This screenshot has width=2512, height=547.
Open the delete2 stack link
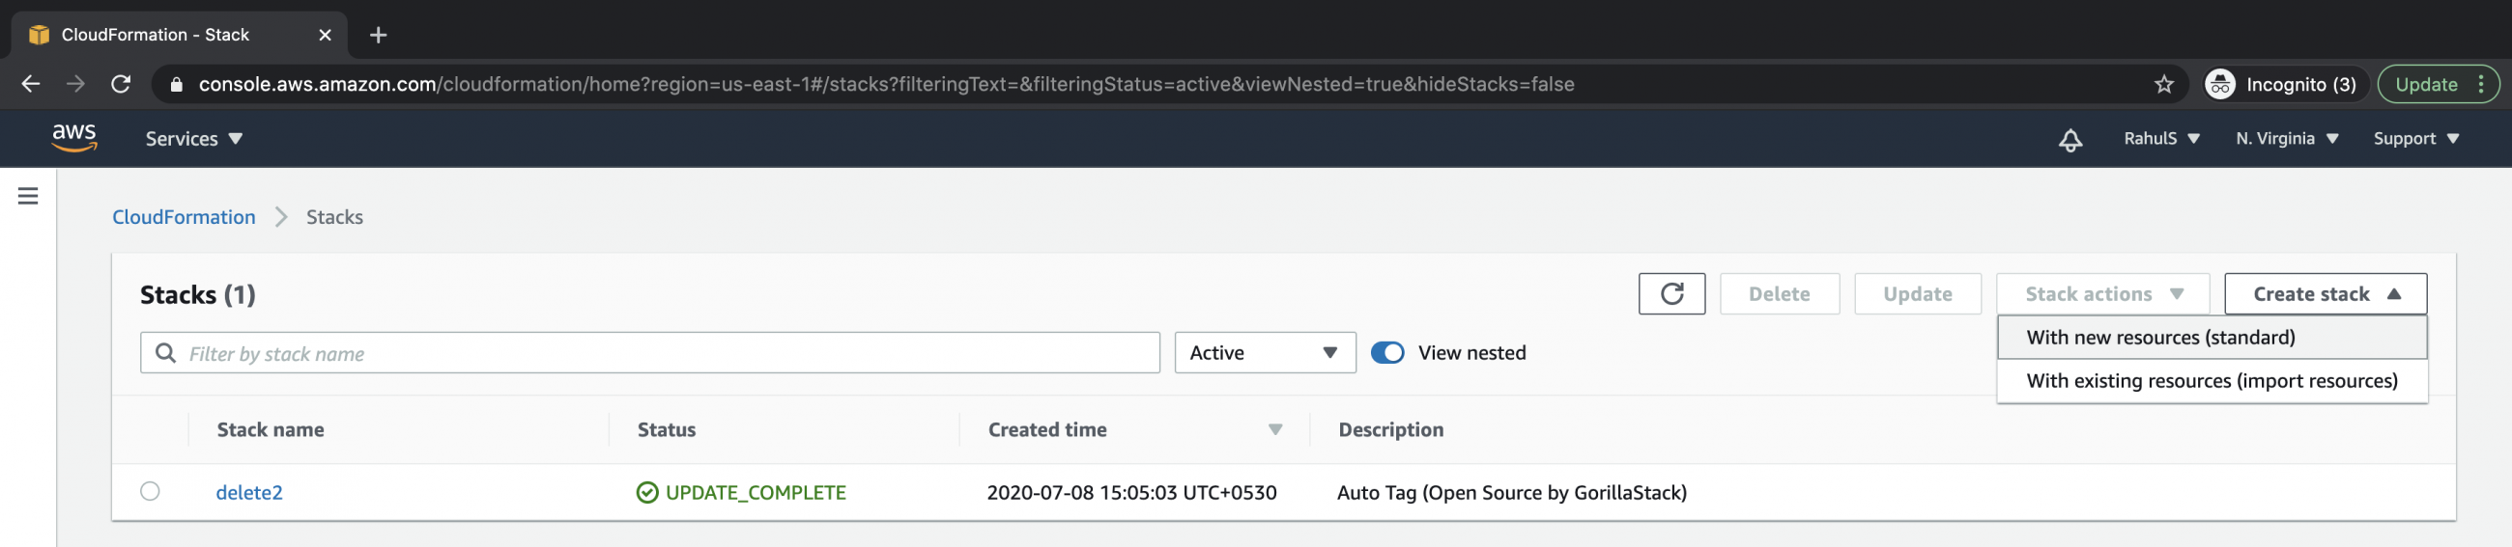click(248, 493)
